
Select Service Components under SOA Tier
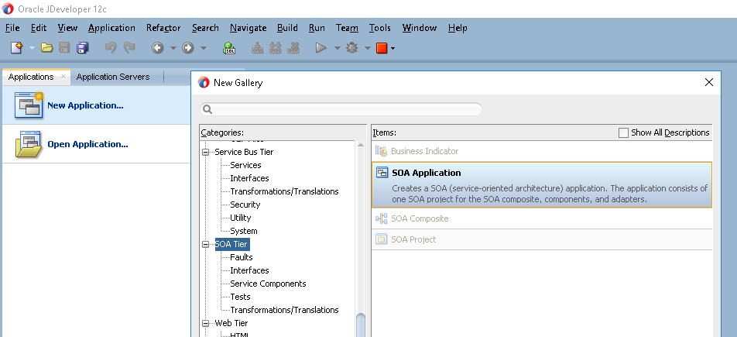coord(269,284)
